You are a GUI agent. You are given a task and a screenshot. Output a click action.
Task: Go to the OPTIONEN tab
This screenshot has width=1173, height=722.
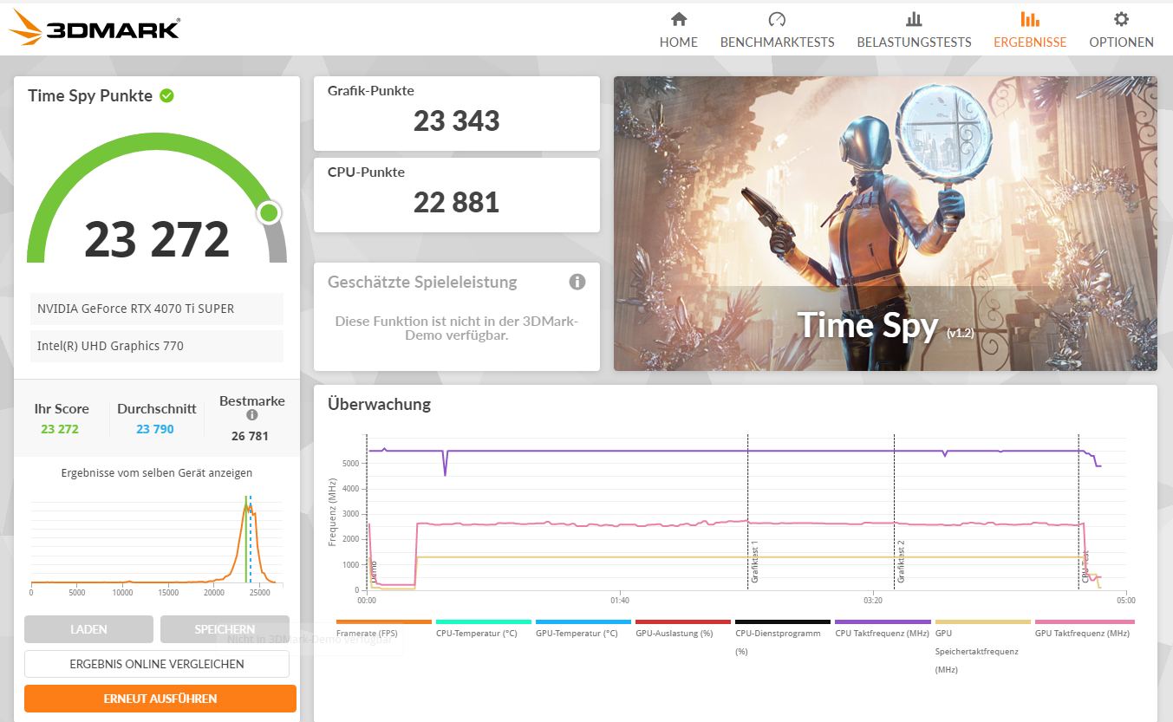pos(1121,30)
